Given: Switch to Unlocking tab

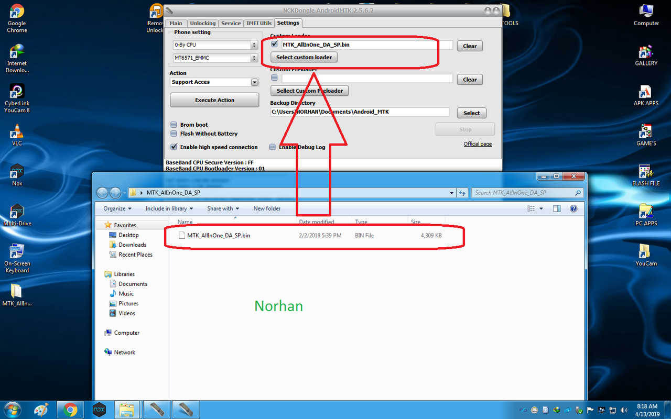Looking at the screenshot, I should [x=202, y=24].
